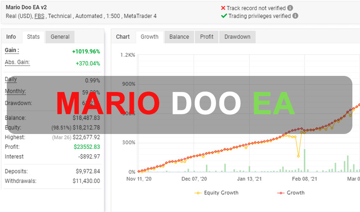Click the $18,487.83 balance value
Viewport: 360px width, 212px height.
pyautogui.click(x=86, y=118)
